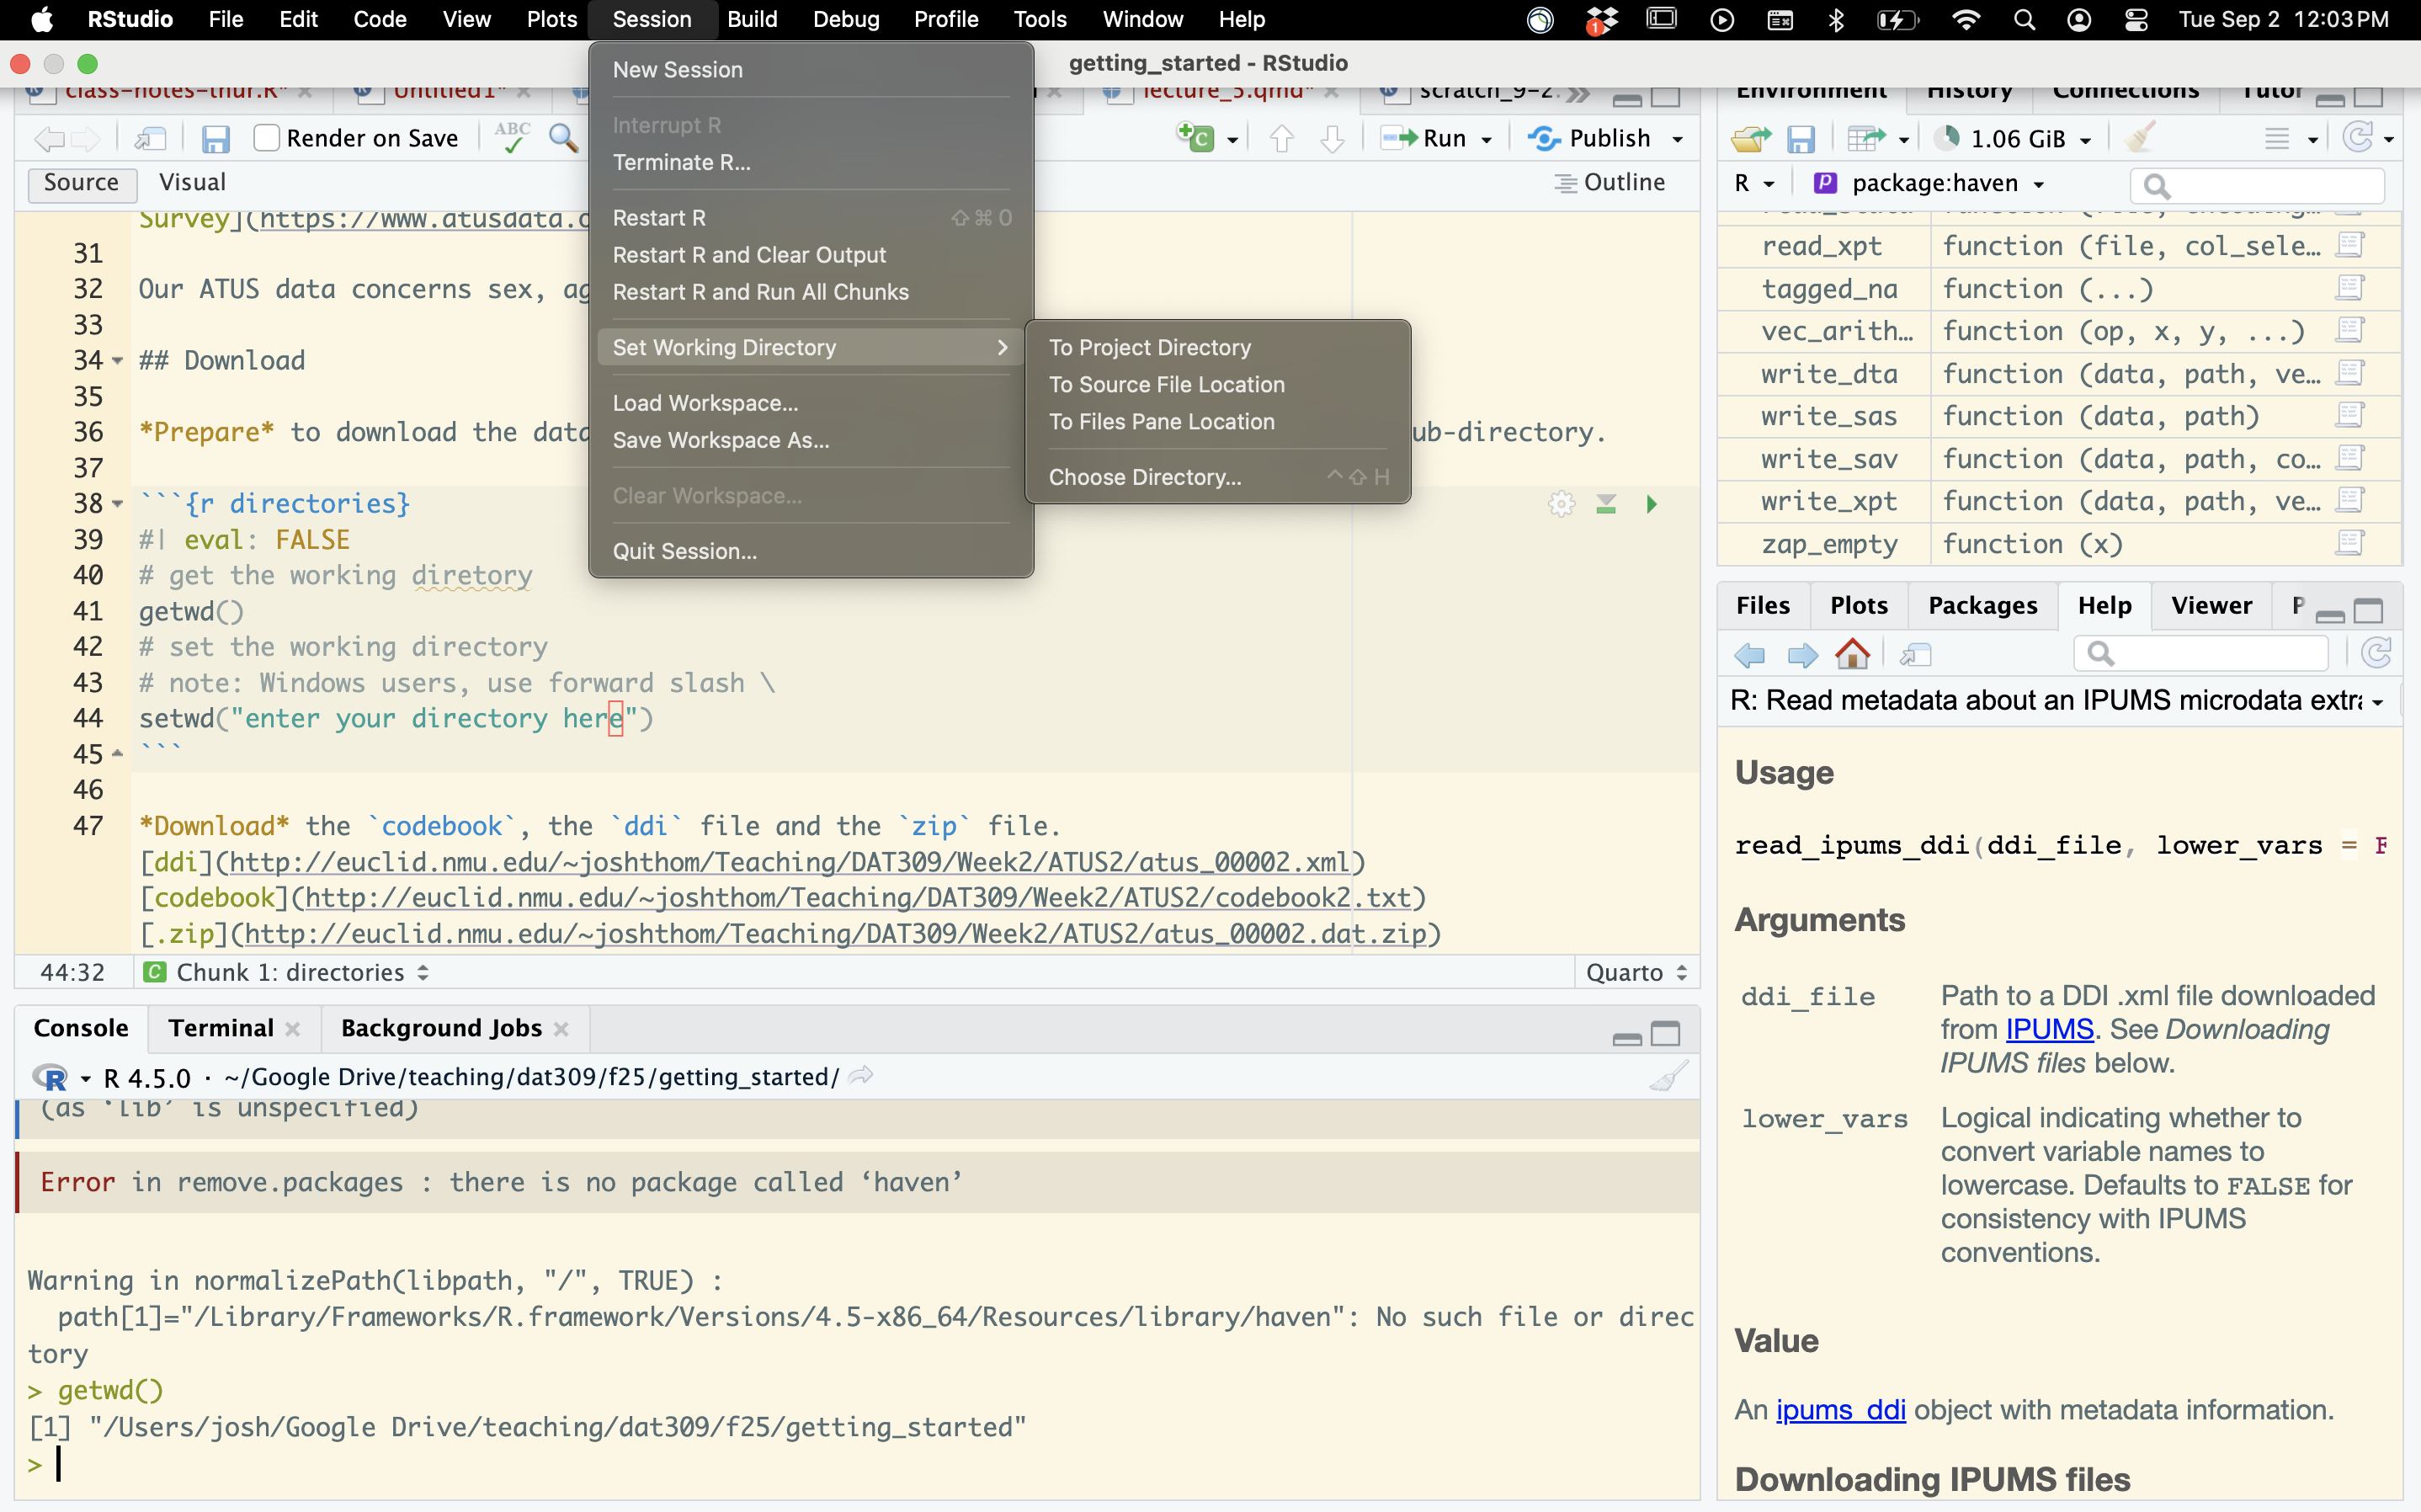Switch editor to Visual mode
Image resolution: width=2421 pixels, height=1512 pixels.
(192, 182)
